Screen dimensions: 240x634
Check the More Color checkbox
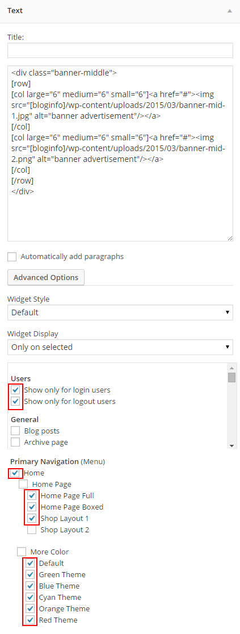(22, 552)
